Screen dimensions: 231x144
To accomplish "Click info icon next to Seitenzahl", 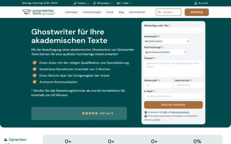I will coord(159,80).
